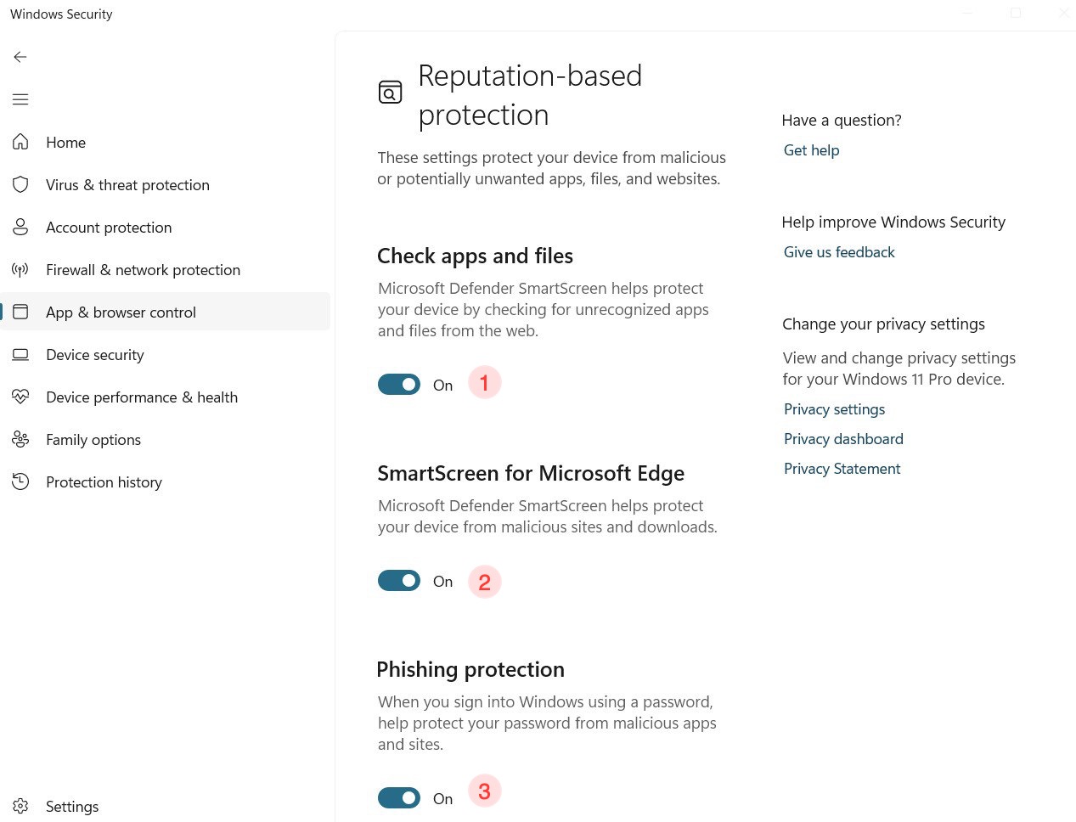
Task: Click the Virus & threat protection shield icon
Action: coord(20,184)
